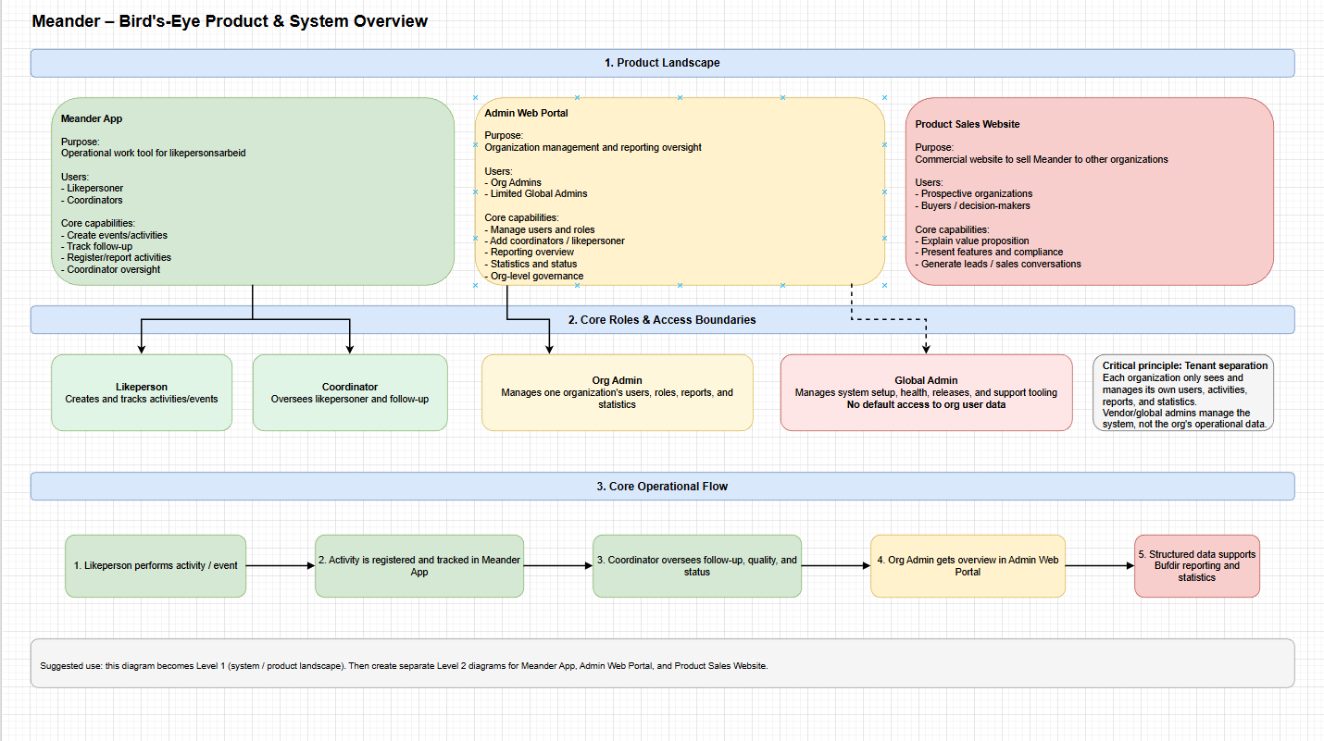
Task: Click the "- Statistics and status" capability line
Action: (x=531, y=264)
